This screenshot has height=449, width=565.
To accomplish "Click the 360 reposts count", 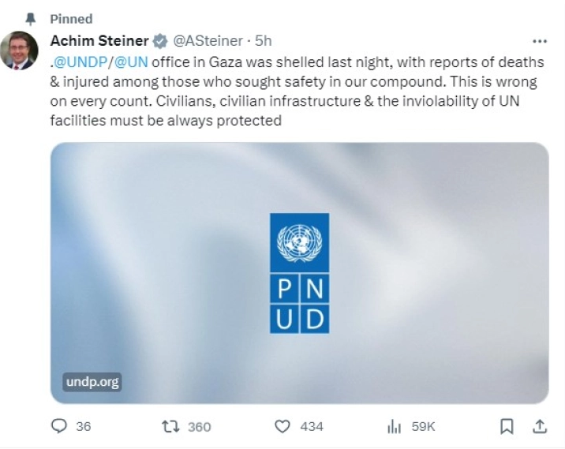I will point(200,426).
